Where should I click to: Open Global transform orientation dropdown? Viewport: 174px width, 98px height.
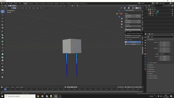(x=64, y=6)
